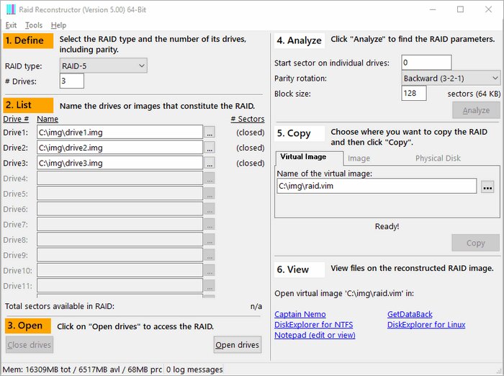Click browse button next to Drive2 path

click(210, 148)
